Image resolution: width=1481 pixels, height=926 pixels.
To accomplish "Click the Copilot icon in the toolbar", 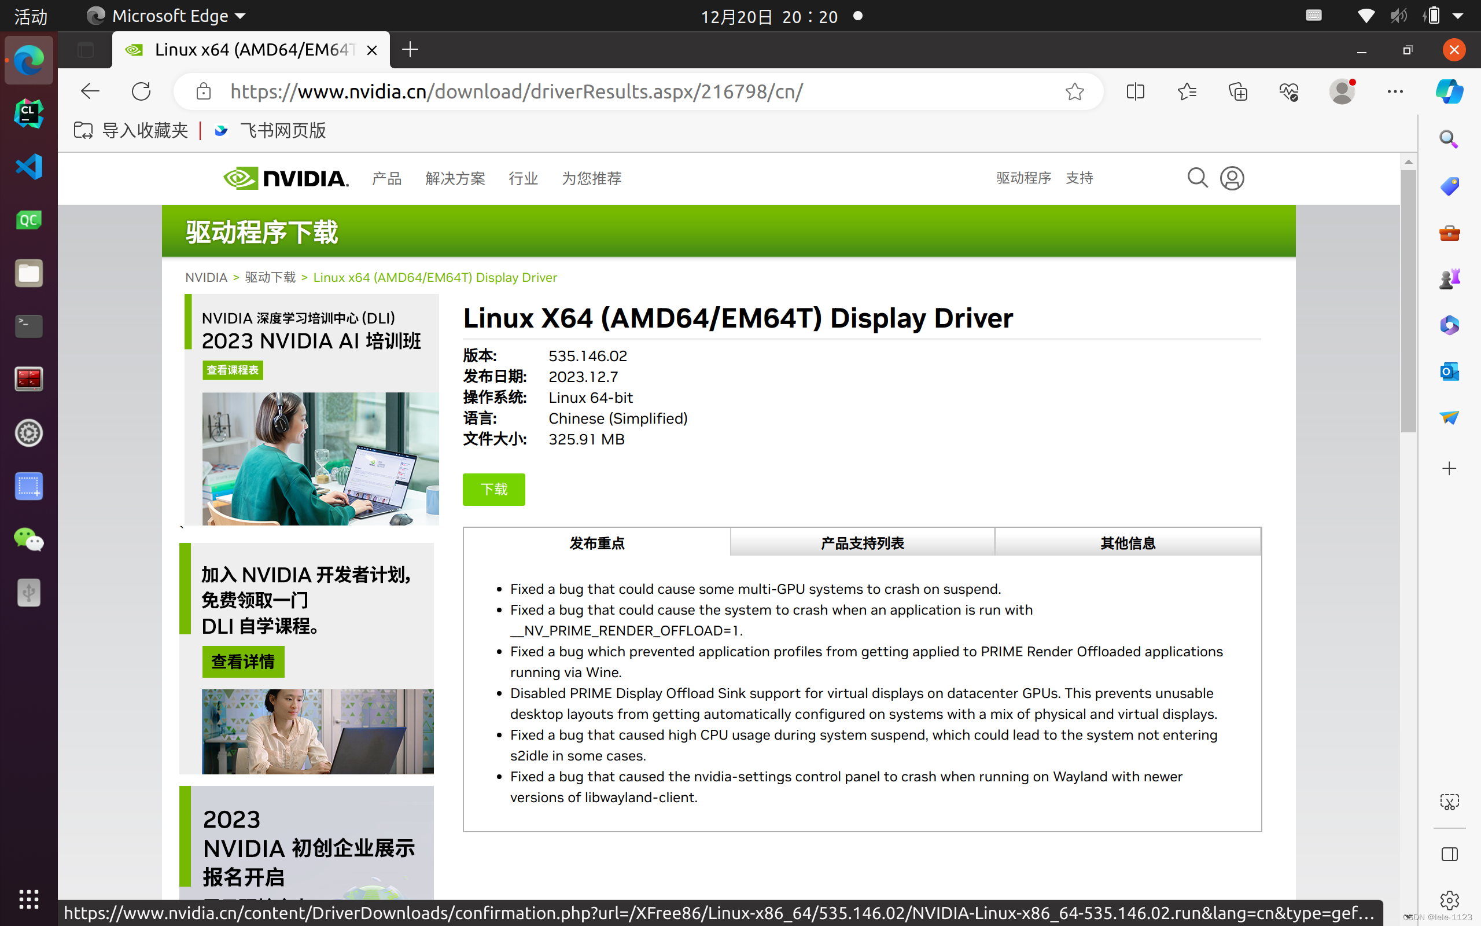I will click(x=1449, y=92).
